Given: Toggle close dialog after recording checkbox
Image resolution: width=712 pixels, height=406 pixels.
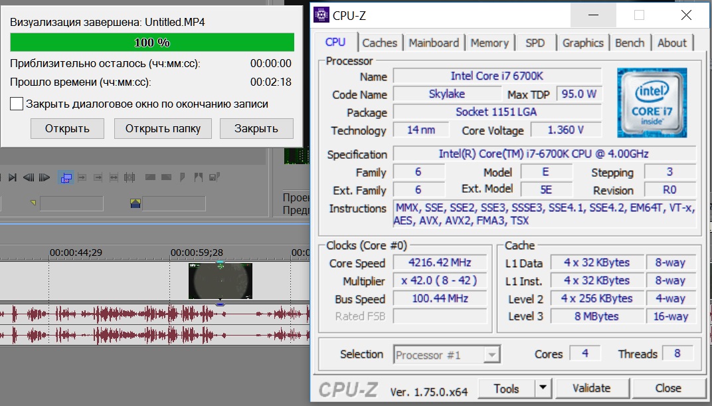Looking at the screenshot, I should pos(17,104).
